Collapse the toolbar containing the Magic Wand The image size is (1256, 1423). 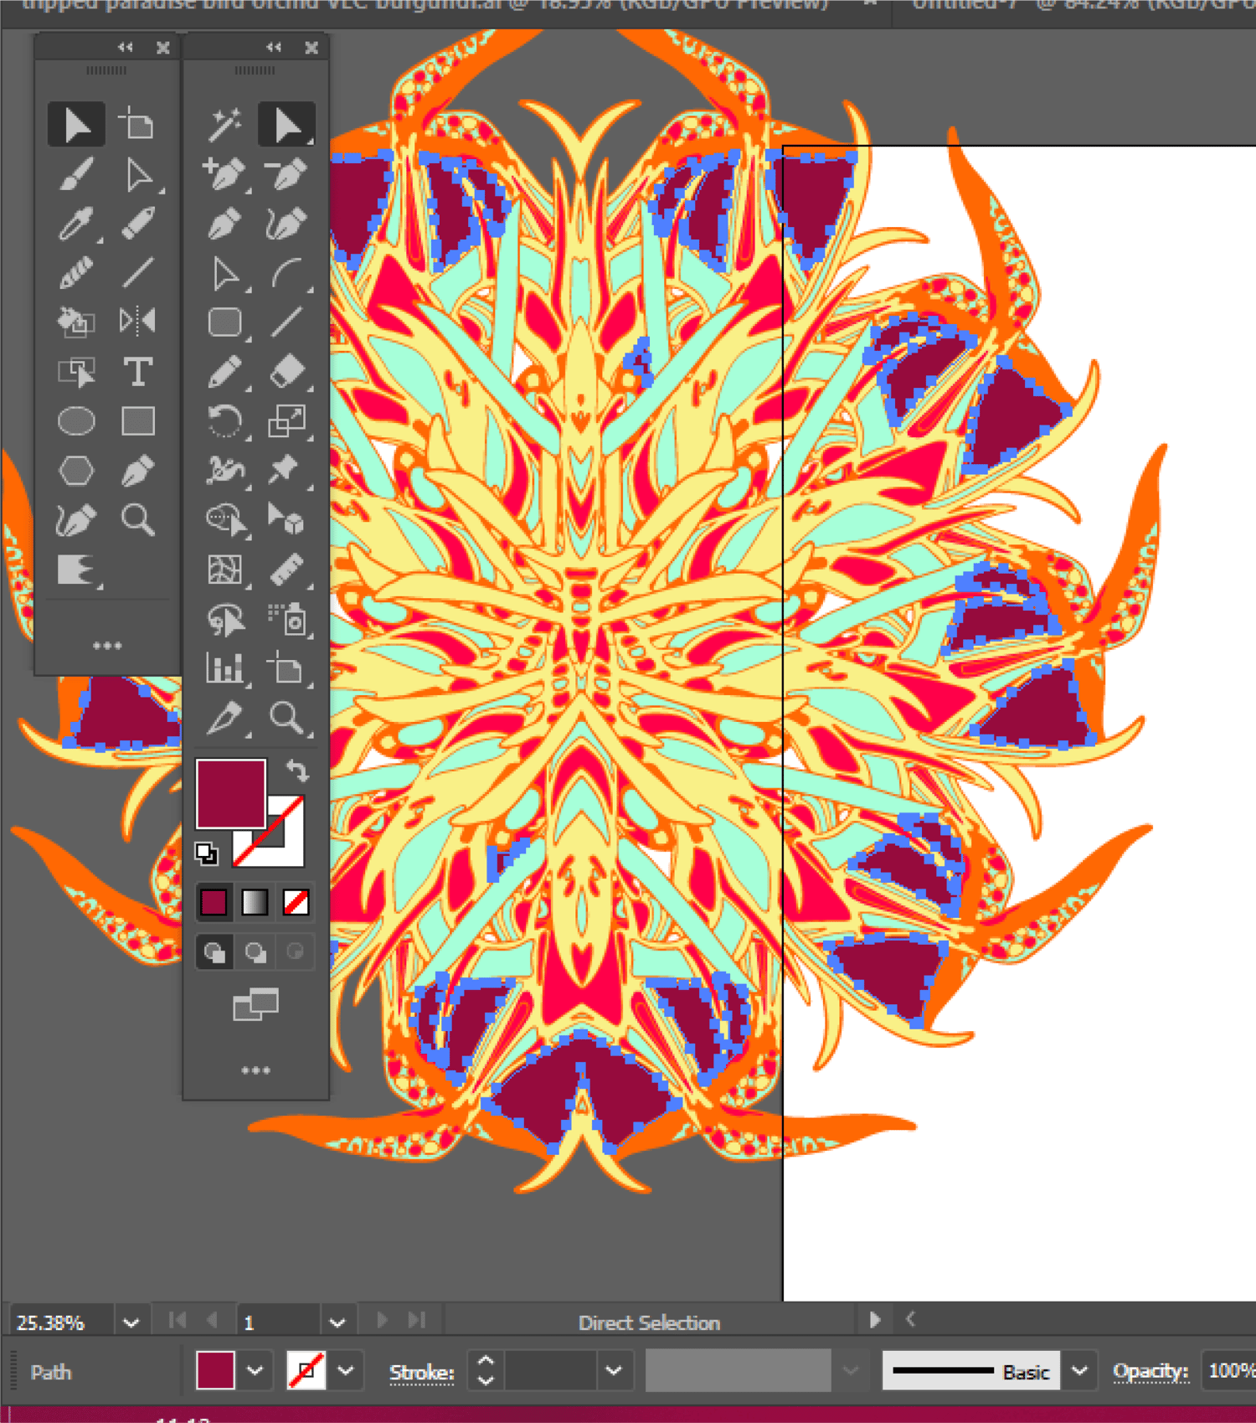tap(274, 48)
